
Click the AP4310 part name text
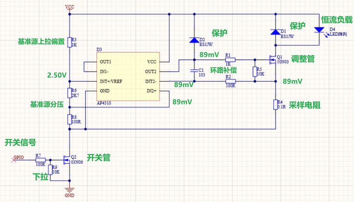pyautogui.click(x=104, y=103)
